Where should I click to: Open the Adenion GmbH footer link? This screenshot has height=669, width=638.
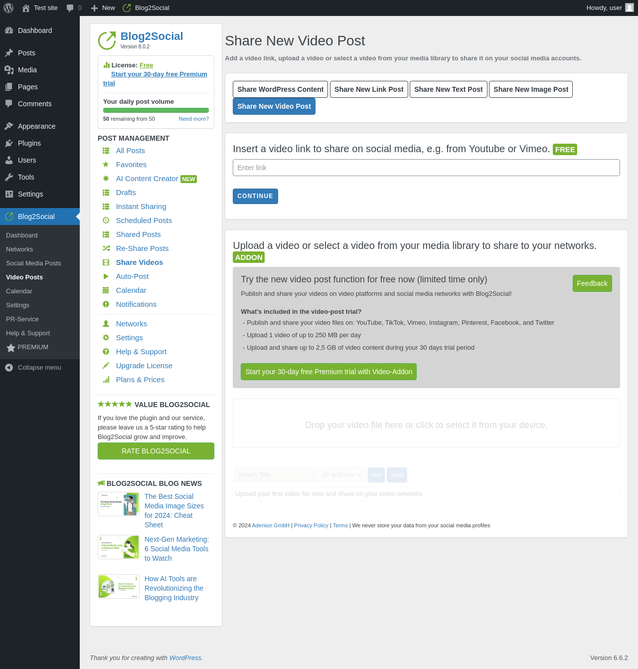pos(271,525)
